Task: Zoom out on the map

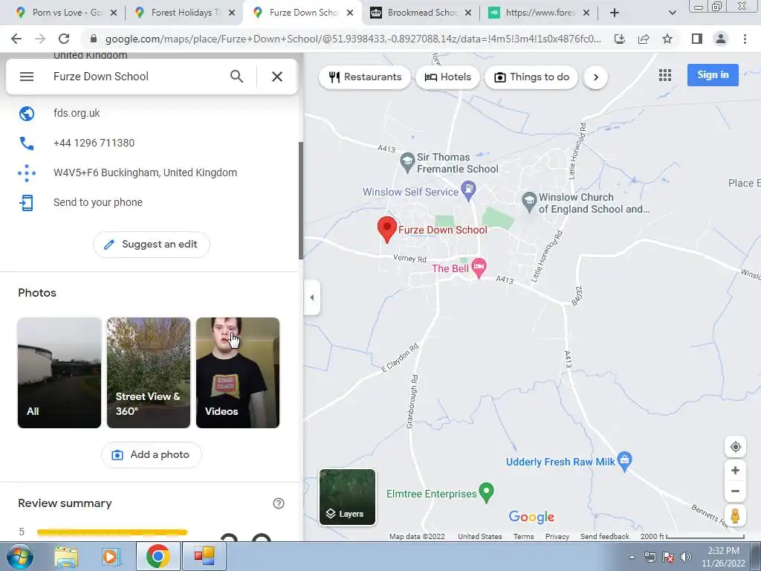Action: [x=735, y=491]
